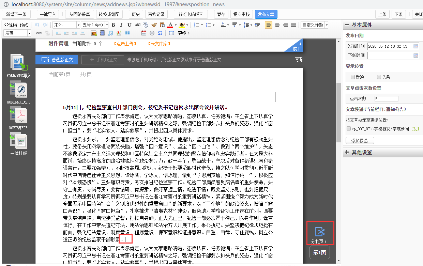Click the yellow highlight color swatch

(x=182, y=25)
